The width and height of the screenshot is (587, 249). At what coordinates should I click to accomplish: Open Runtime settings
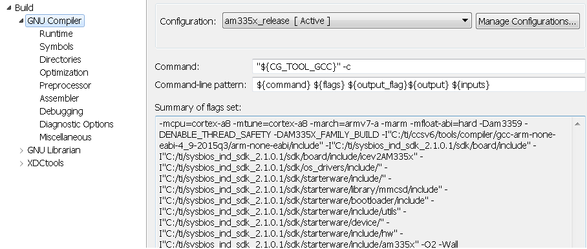56,34
